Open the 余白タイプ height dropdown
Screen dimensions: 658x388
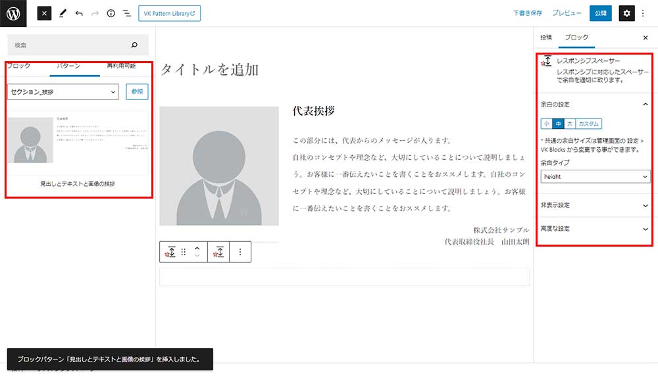pyautogui.click(x=595, y=176)
